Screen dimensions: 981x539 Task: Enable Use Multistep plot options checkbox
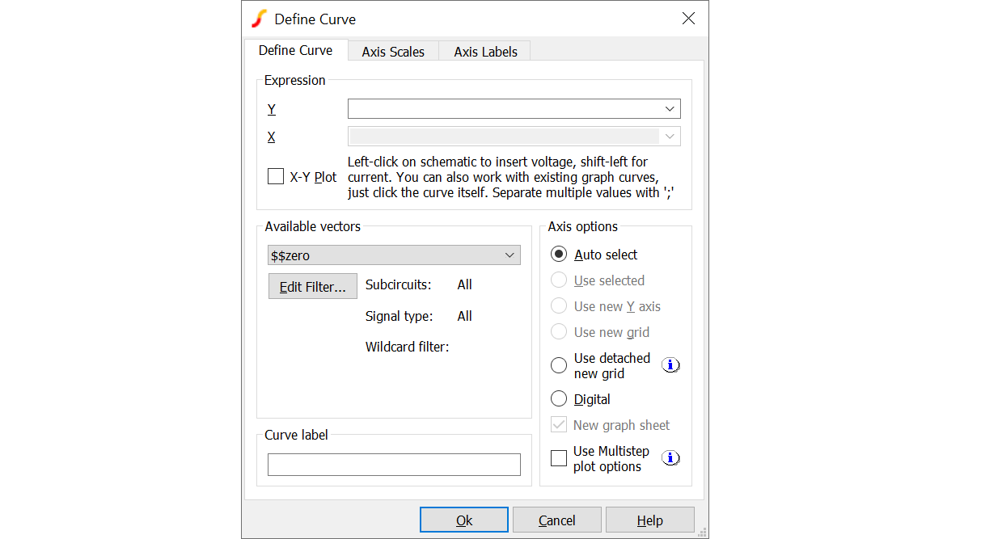(x=559, y=458)
